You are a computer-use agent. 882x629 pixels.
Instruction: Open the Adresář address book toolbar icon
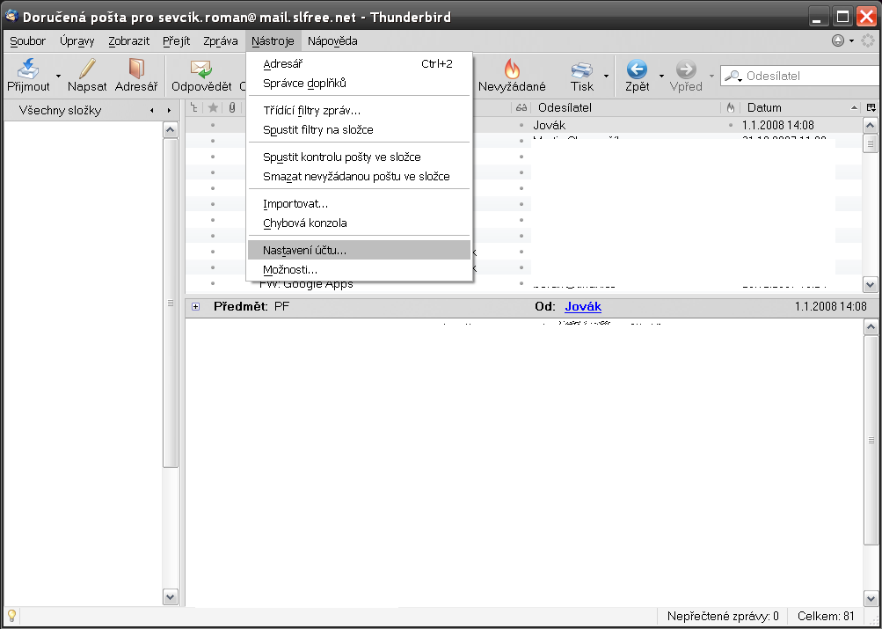click(x=135, y=69)
